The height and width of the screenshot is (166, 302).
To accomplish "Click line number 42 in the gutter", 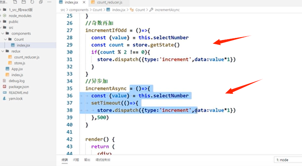I will (x=69, y=139).
